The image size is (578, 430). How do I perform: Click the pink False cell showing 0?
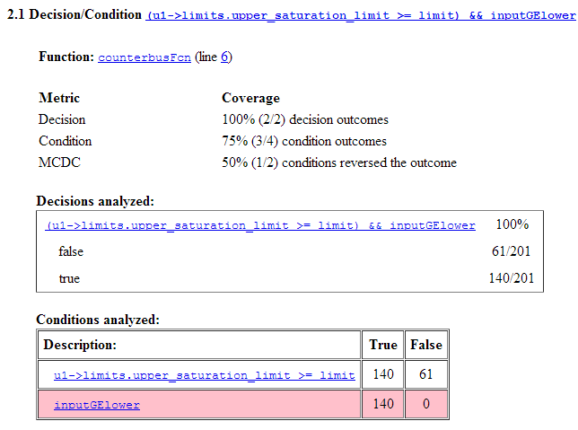pos(425,405)
